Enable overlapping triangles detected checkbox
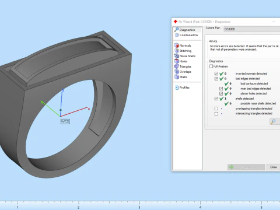The height and width of the screenshot is (210, 280). click(x=216, y=108)
